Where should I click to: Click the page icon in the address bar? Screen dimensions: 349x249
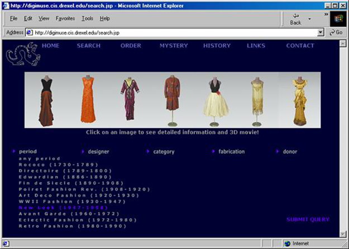pos(30,33)
